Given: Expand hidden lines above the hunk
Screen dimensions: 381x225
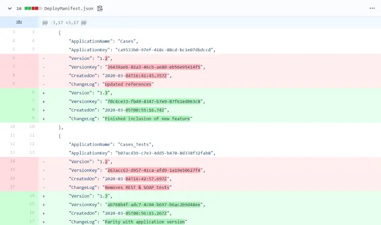Looking at the screenshot, I should click(x=19, y=22).
